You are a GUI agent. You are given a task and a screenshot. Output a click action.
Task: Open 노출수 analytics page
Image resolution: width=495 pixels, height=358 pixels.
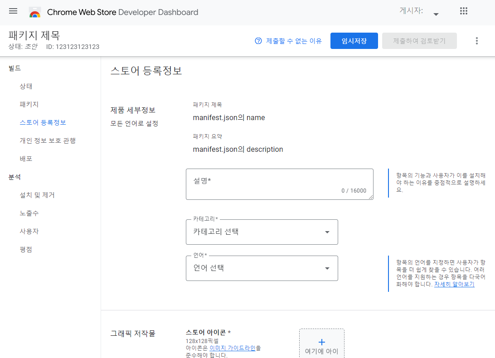coord(29,213)
